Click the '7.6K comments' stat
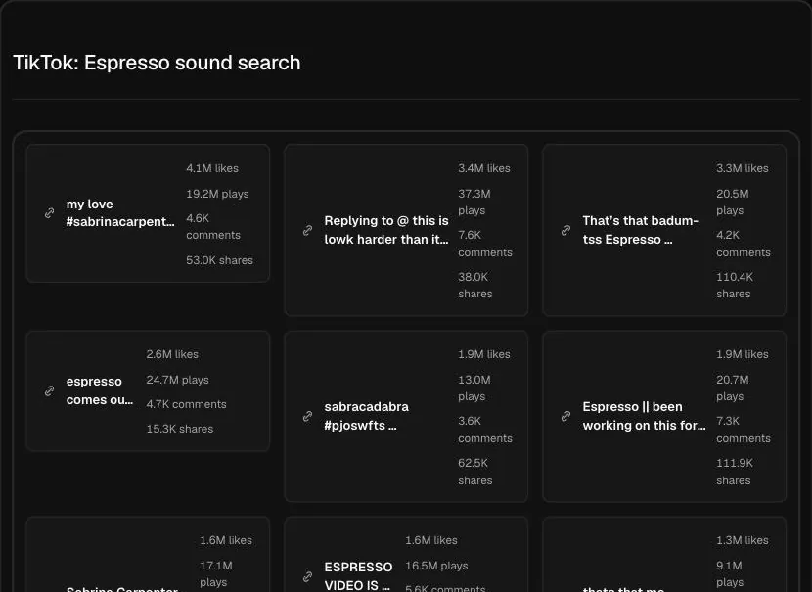The width and height of the screenshot is (812, 592). [x=485, y=244]
